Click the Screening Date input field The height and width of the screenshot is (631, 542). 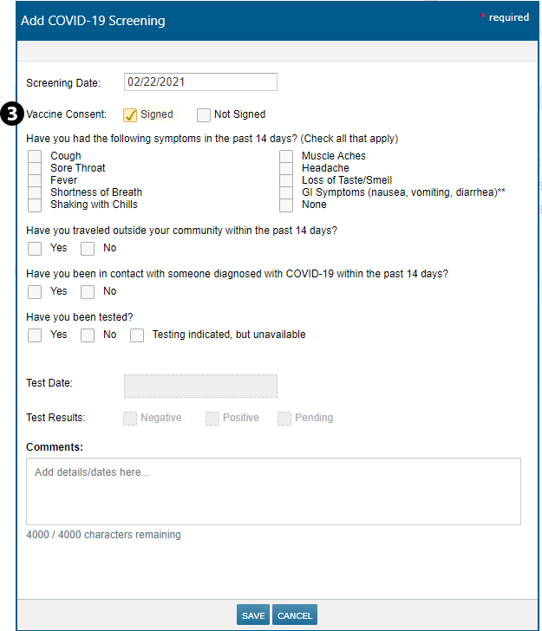point(200,82)
